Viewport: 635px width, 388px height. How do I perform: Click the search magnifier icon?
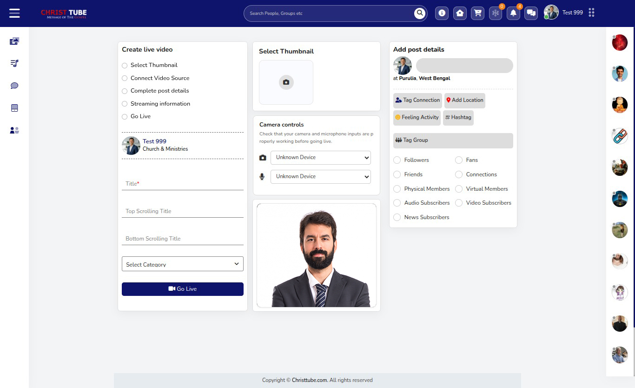coord(420,13)
